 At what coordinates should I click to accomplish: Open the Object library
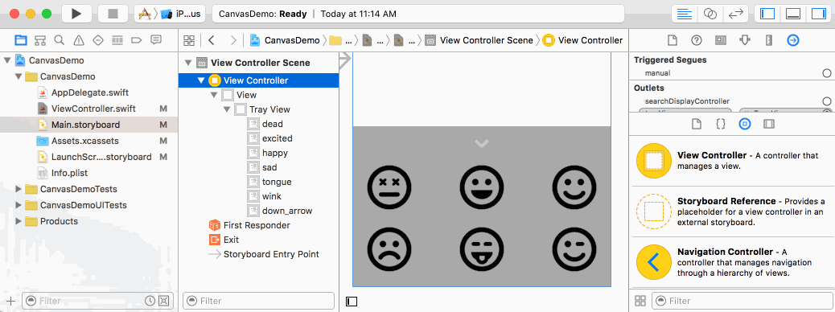point(745,124)
